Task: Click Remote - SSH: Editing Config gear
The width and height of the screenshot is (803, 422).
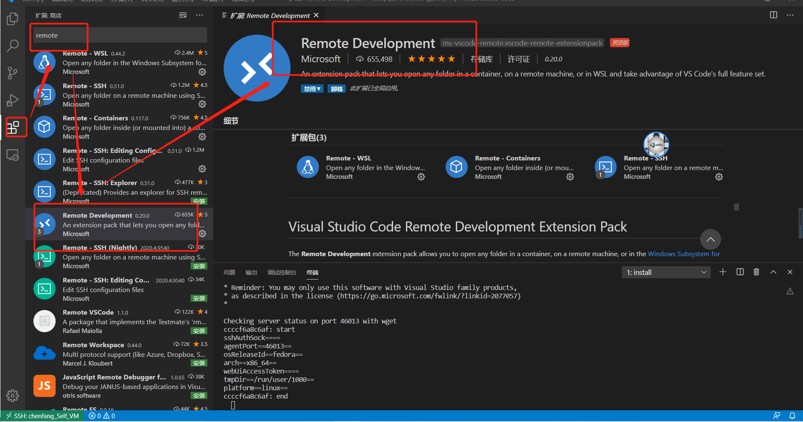Action: click(202, 169)
